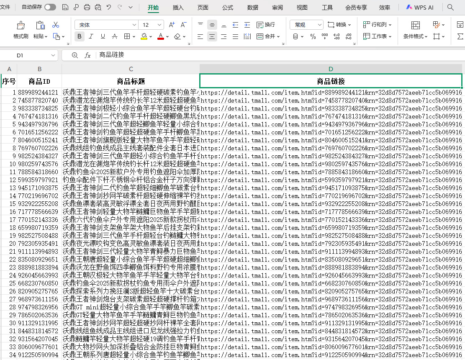Click the Undo arrow icon
The height and width of the screenshot is (360, 465).
pos(109,8)
